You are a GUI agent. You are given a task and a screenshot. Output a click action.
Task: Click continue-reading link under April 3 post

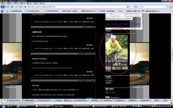90,45
